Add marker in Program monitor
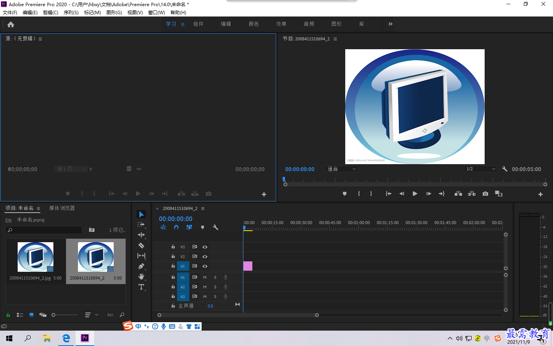Image resolution: width=553 pixels, height=346 pixels. (x=344, y=194)
